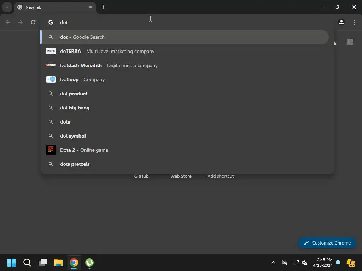Click the Dota 2 logo thumbnail
362x271 pixels.
pyautogui.click(x=51, y=150)
